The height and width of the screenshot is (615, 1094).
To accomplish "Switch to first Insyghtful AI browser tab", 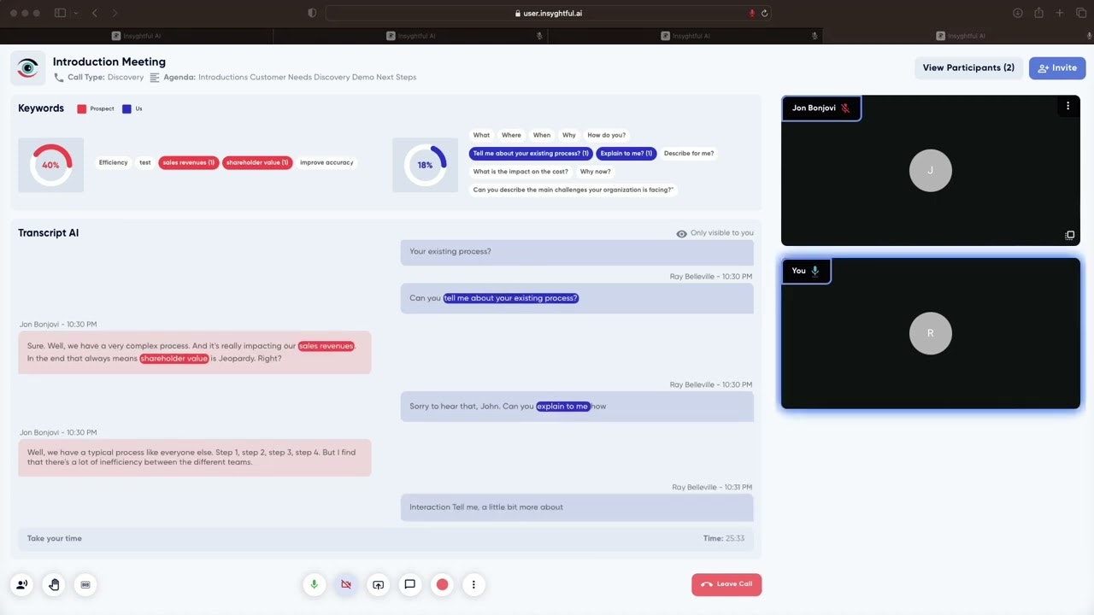I will [137, 36].
